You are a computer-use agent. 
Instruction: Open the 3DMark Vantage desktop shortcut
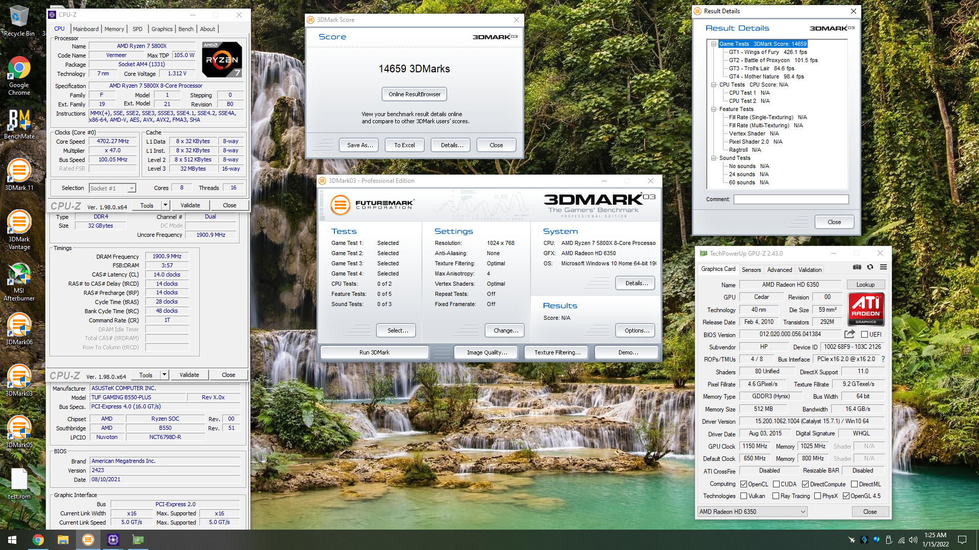(x=19, y=230)
